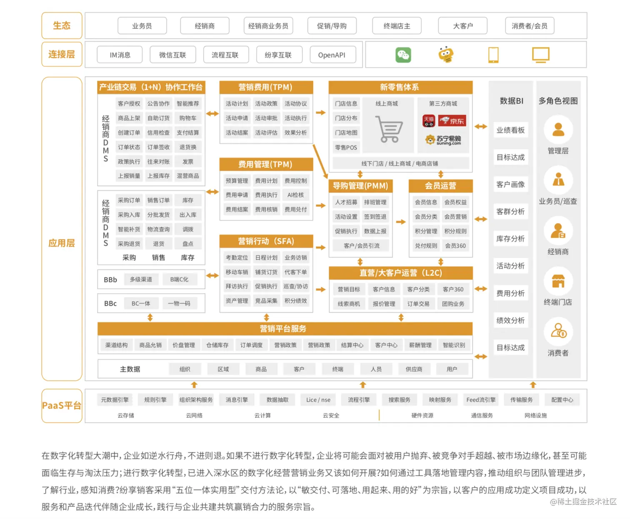
Task: Select the 大客户 box in 生态 row
Action: coord(463,26)
